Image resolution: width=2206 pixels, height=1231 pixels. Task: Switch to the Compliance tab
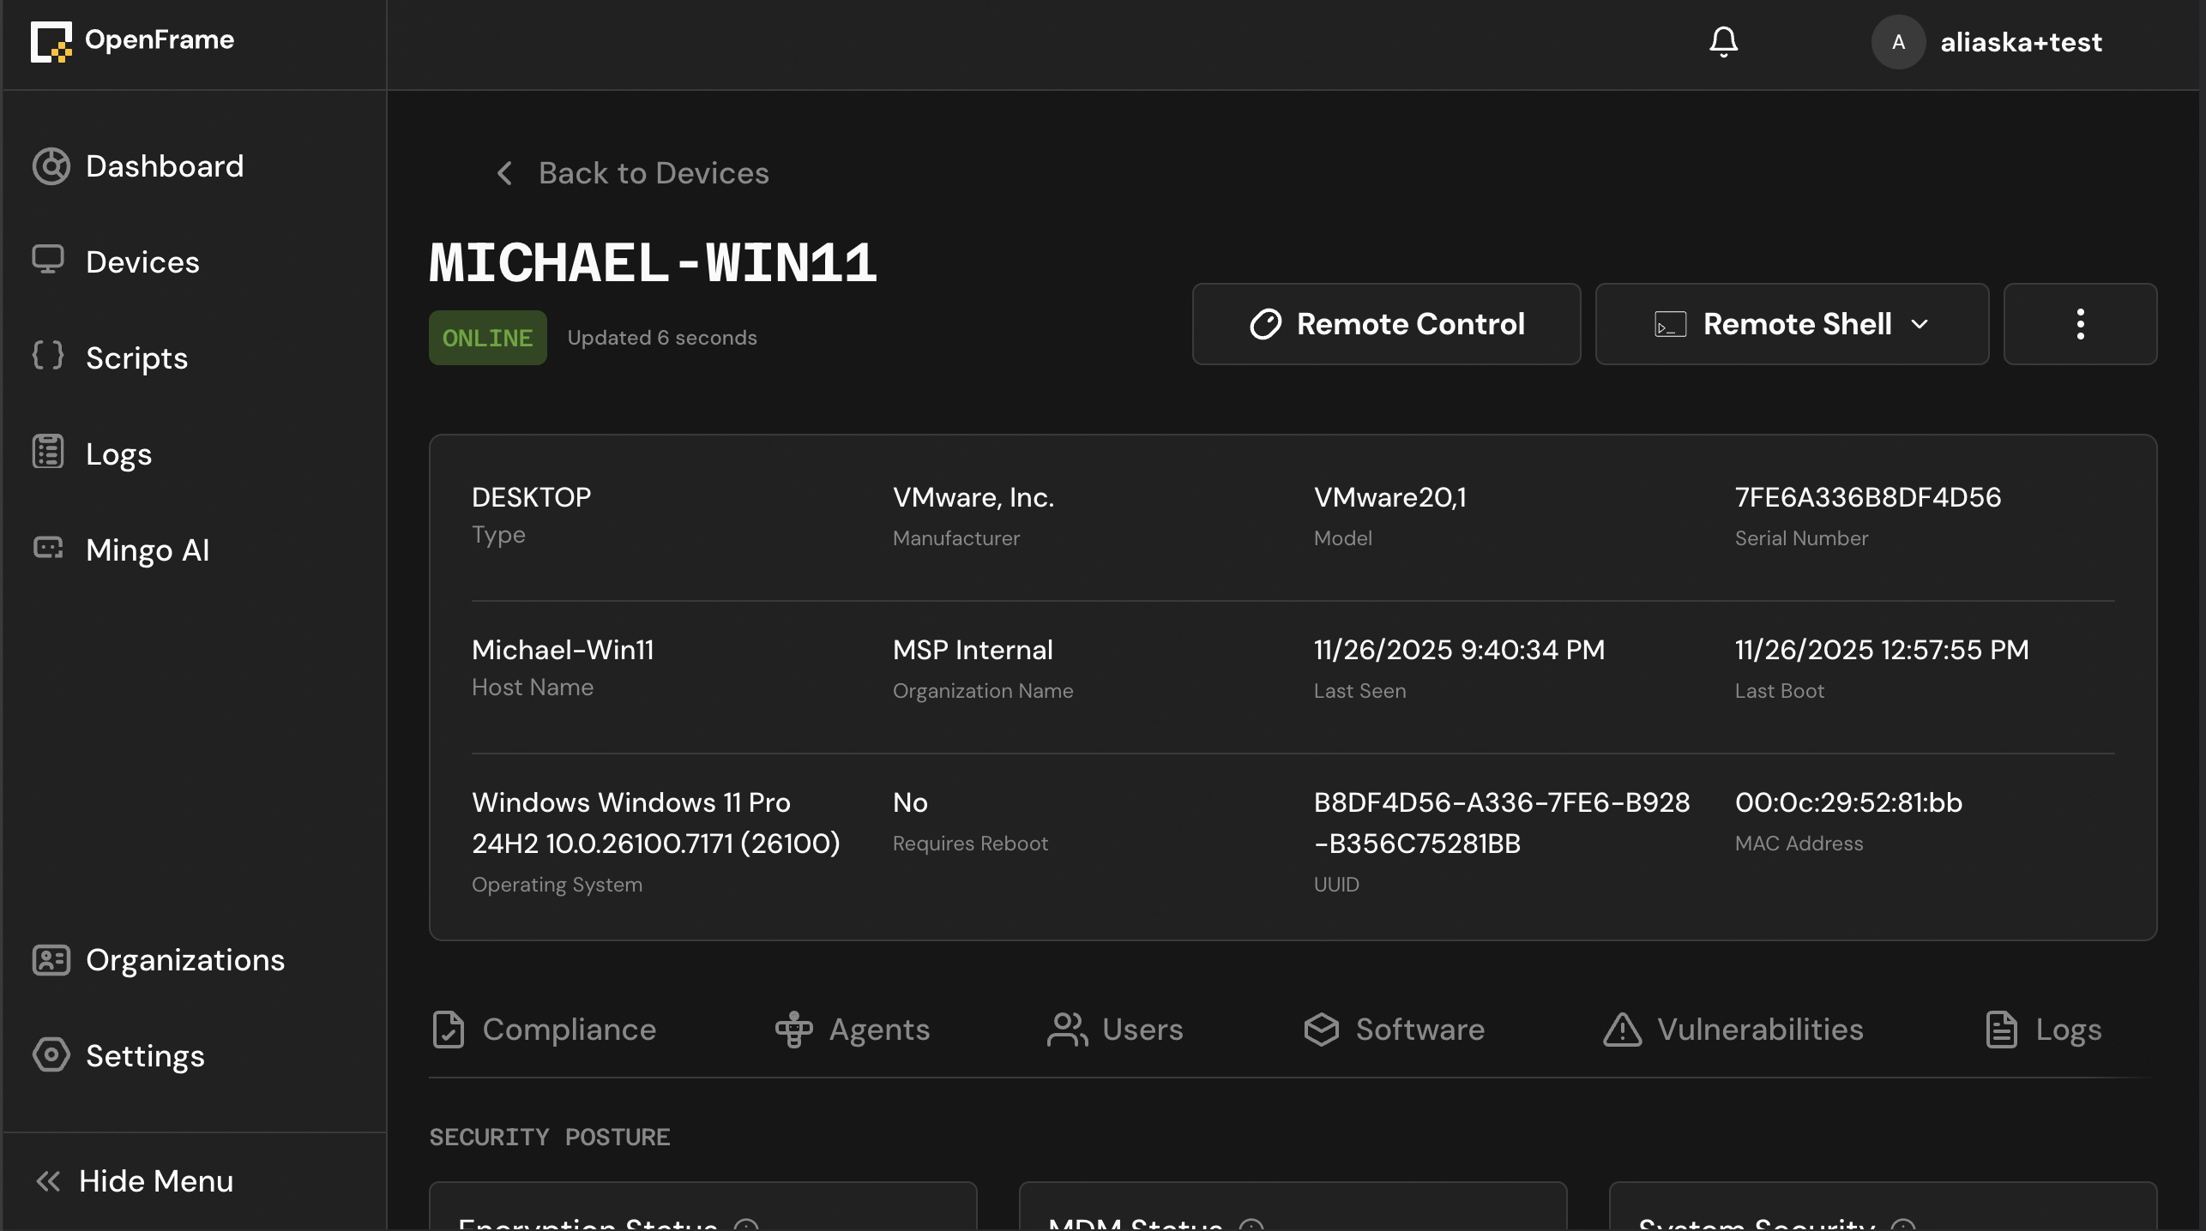[544, 1030]
